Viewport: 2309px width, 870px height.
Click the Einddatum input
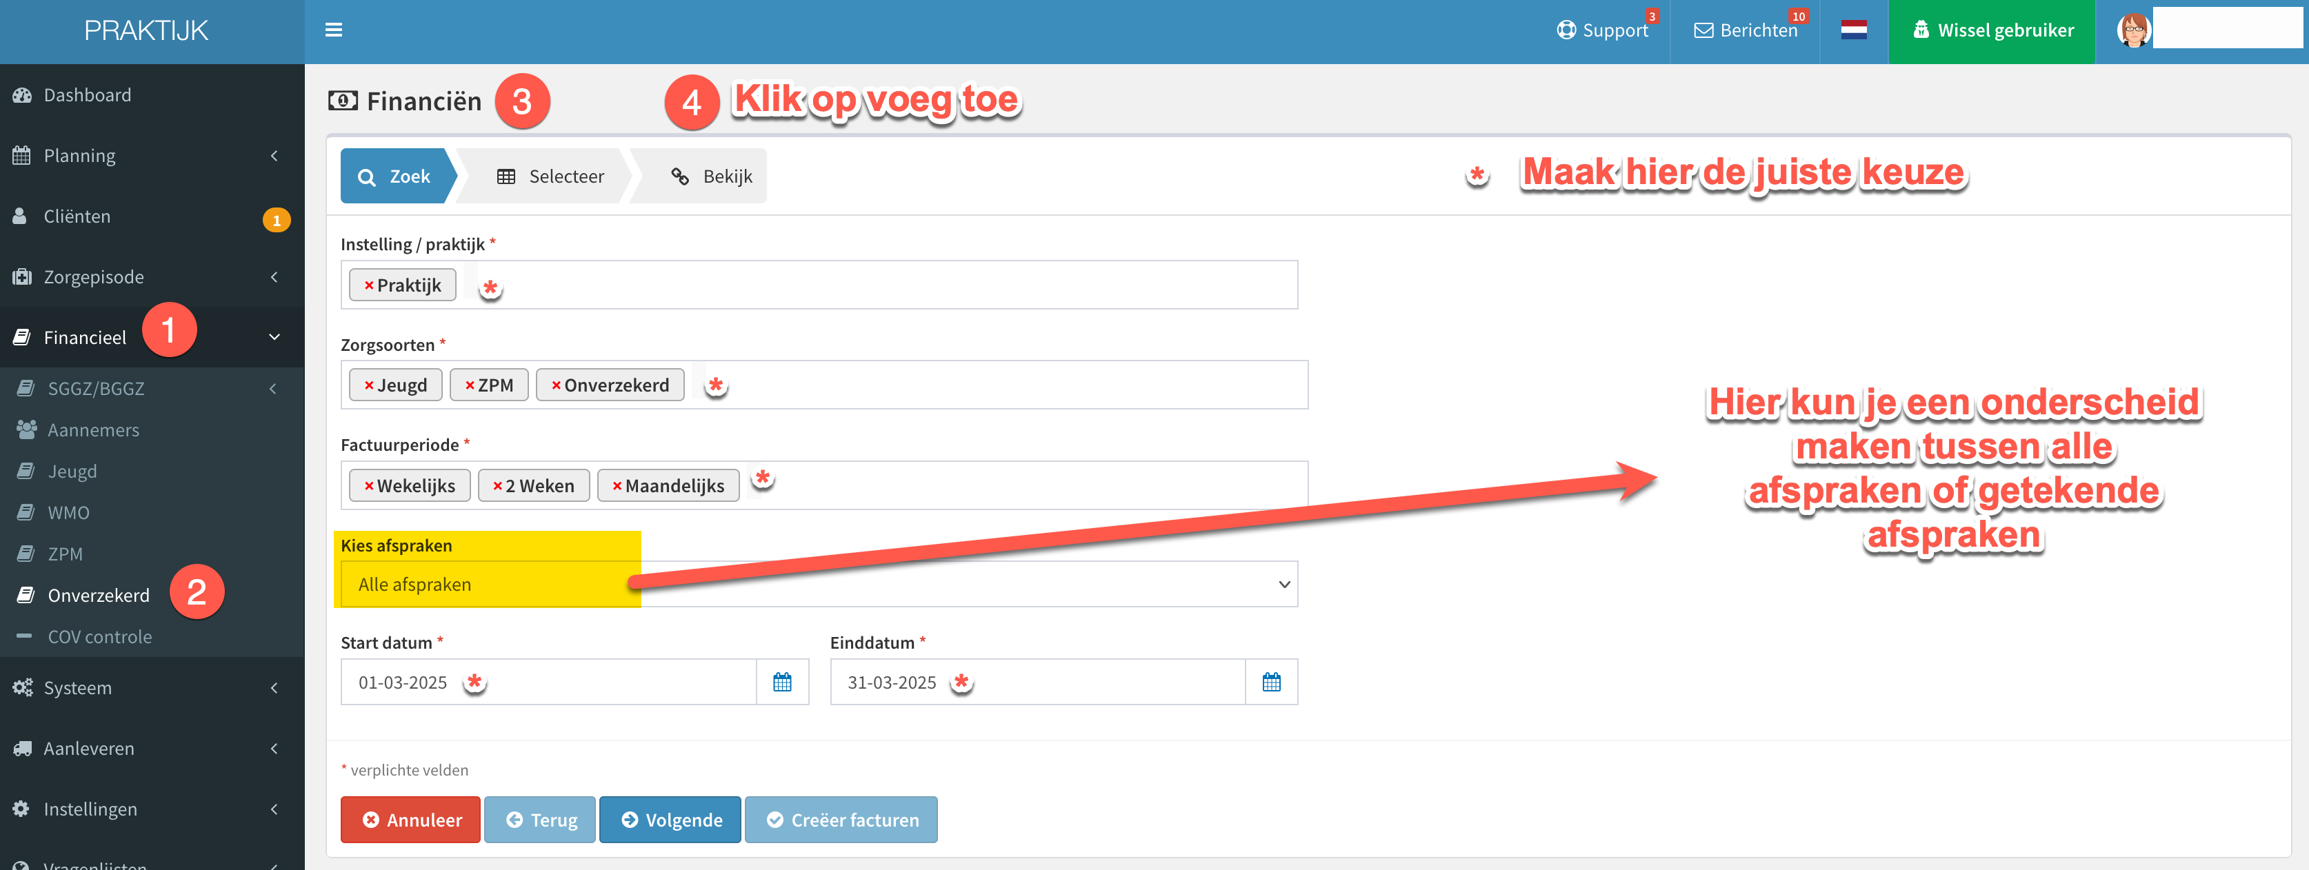click(x=1038, y=682)
